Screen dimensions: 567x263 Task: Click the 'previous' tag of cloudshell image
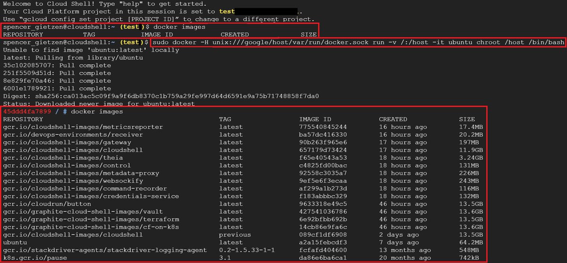[235, 235]
